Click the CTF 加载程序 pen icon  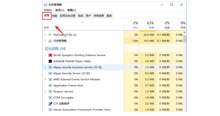[50, 104]
